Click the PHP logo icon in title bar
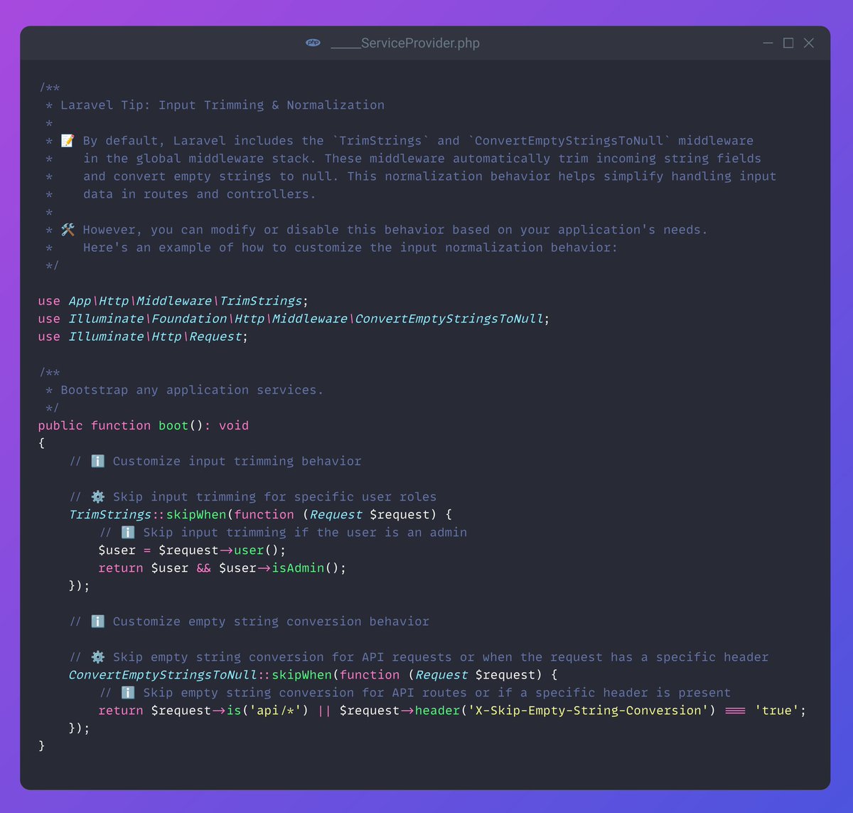 click(313, 43)
